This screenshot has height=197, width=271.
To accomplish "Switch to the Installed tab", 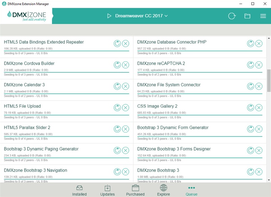I will coord(79,191).
